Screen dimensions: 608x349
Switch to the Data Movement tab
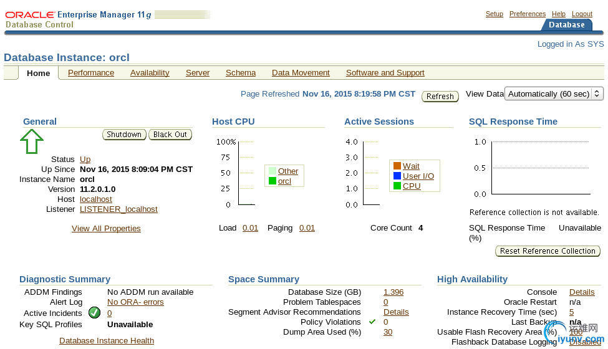[301, 73]
